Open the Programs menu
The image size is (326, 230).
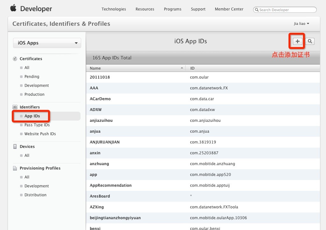pos(173,9)
